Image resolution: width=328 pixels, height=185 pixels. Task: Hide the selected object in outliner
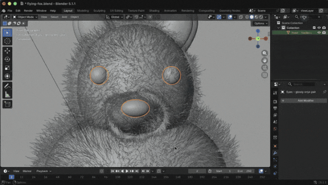319,32
